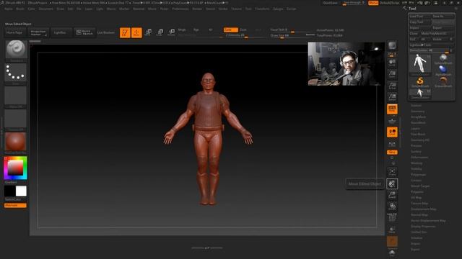462x259 pixels.
Task: Click the Actual size icon
Action: point(392,86)
